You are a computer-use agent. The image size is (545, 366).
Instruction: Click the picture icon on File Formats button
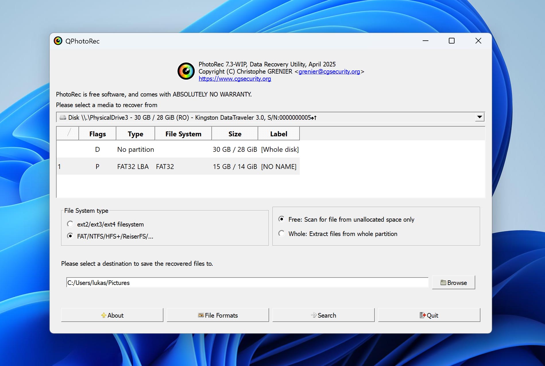[x=201, y=315]
